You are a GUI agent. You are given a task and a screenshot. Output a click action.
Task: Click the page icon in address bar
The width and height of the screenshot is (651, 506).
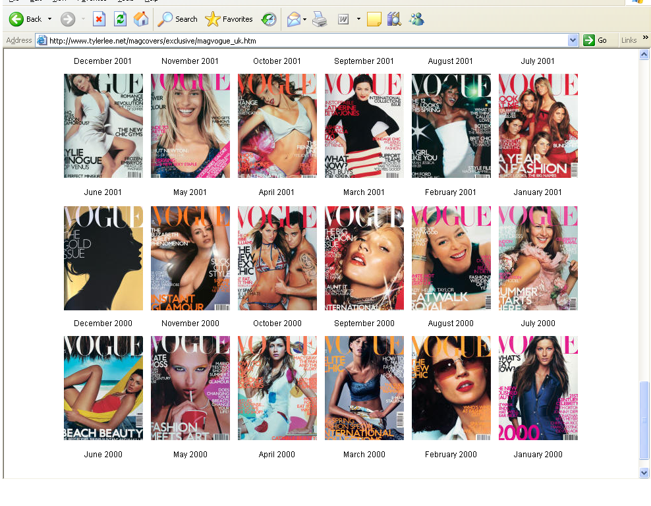tap(42, 40)
